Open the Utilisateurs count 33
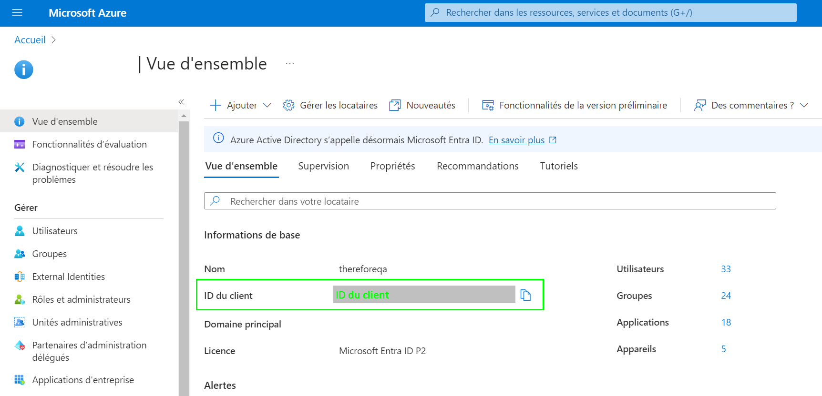 click(x=726, y=269)
